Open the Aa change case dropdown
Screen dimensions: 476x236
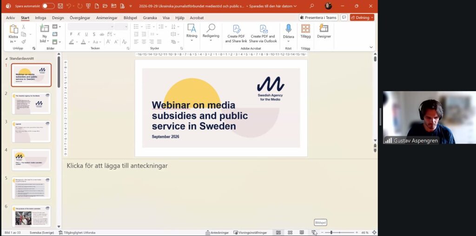pyautogui.click(x=97, y=42)
